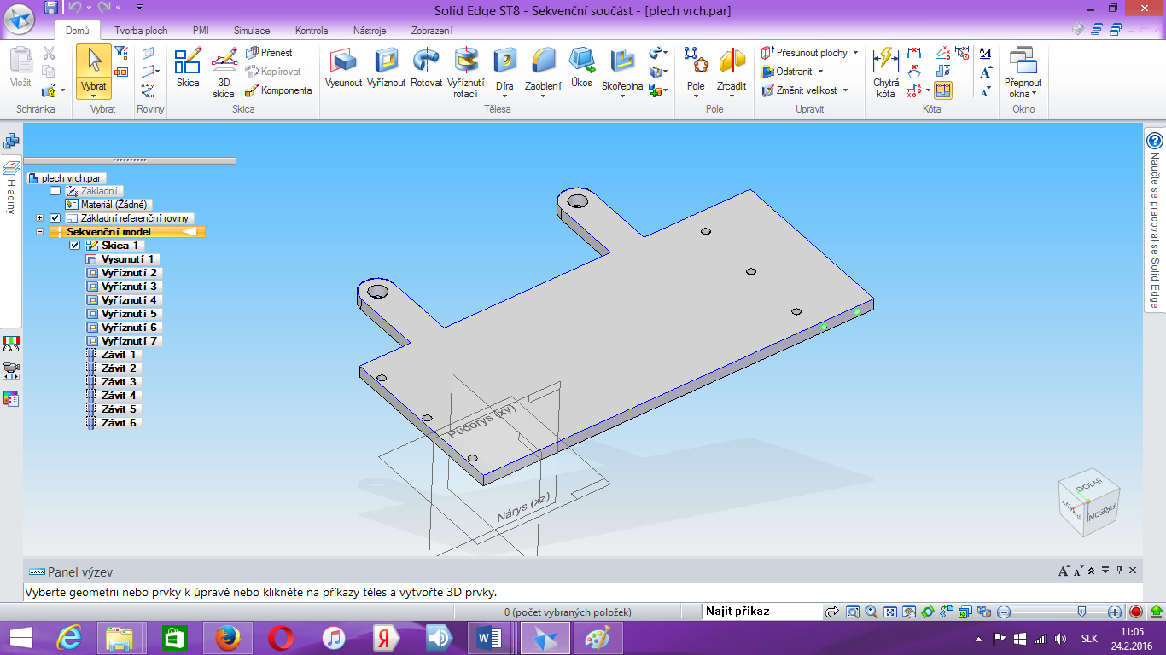1166x655 pixels.
Task: Activate the Chytrá kóta smart dimension
Action: (886, 72)
